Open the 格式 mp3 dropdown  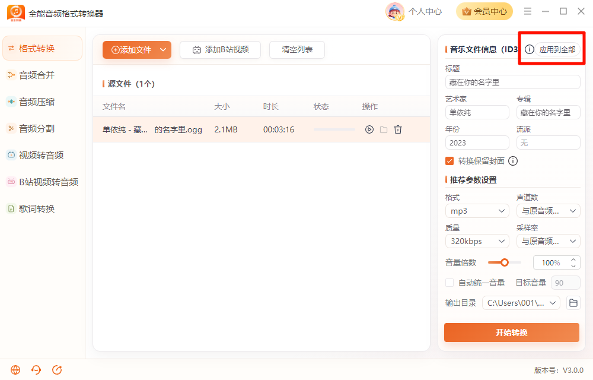pos(477,211)
